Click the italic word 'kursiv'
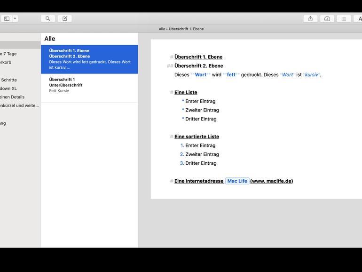This screenshot has height=272, width=362. tap(312, 75)
